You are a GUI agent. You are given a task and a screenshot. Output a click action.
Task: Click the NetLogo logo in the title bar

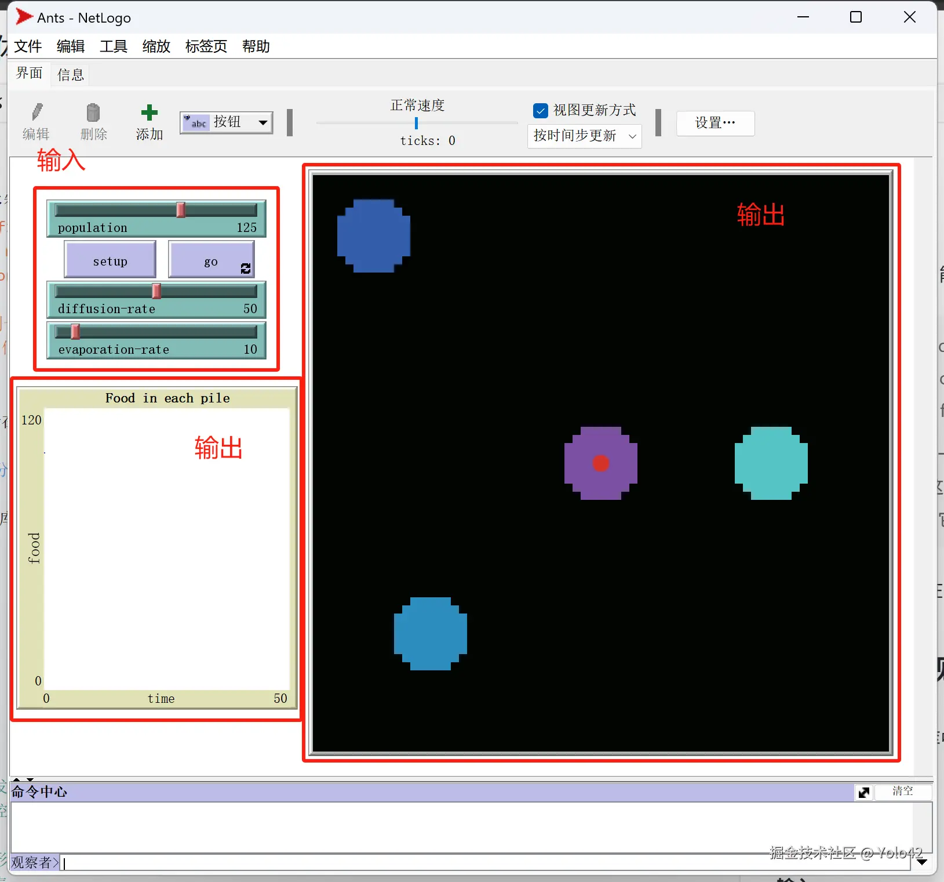pyautogui.click(x=24, y=17)
